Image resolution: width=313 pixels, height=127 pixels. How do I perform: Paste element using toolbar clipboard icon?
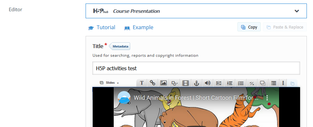[292, 83]
